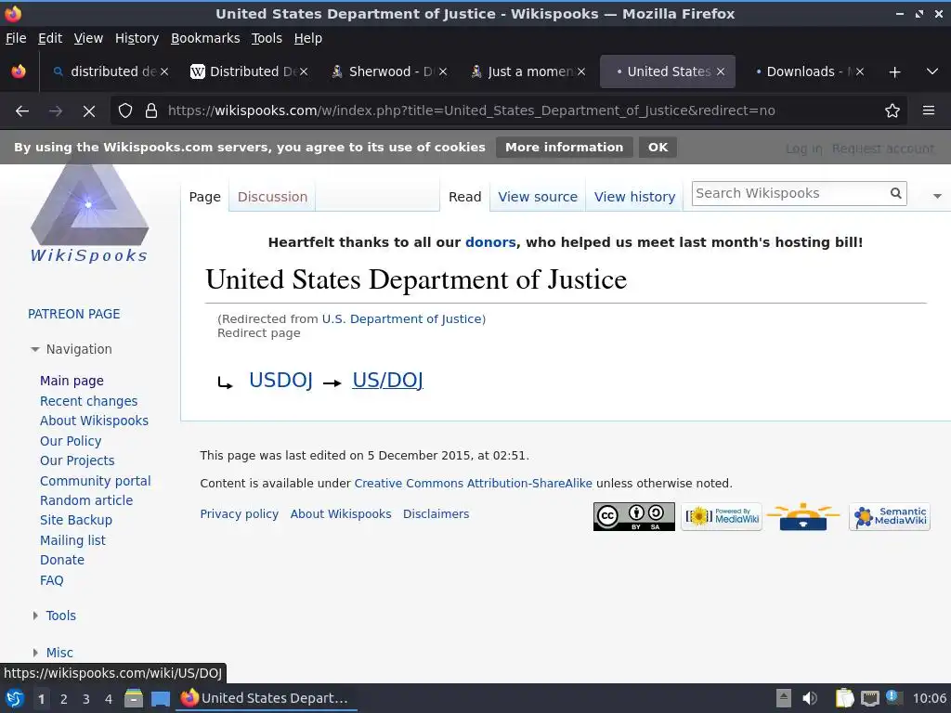
Task: Follow the US/DOJ link
Action: pyautogui.click(x=387, y=380)
